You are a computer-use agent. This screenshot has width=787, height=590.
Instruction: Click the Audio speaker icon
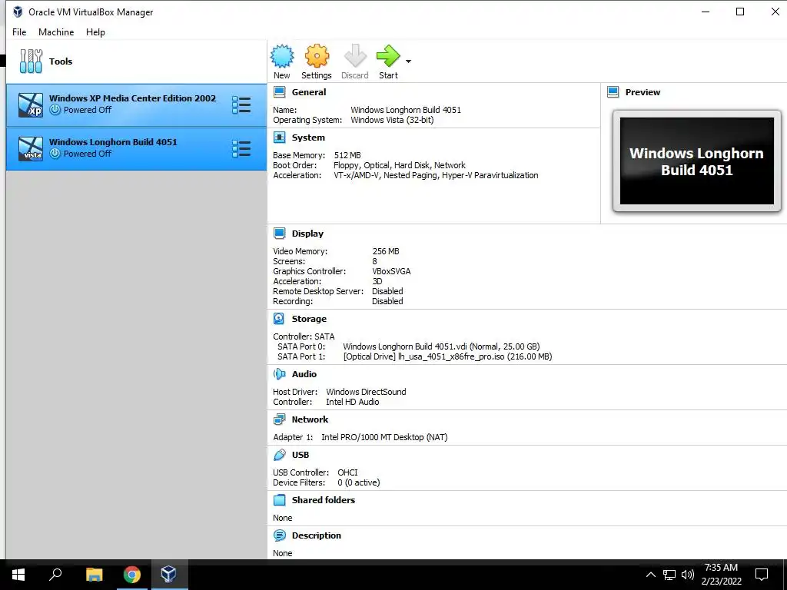[279, 374]
